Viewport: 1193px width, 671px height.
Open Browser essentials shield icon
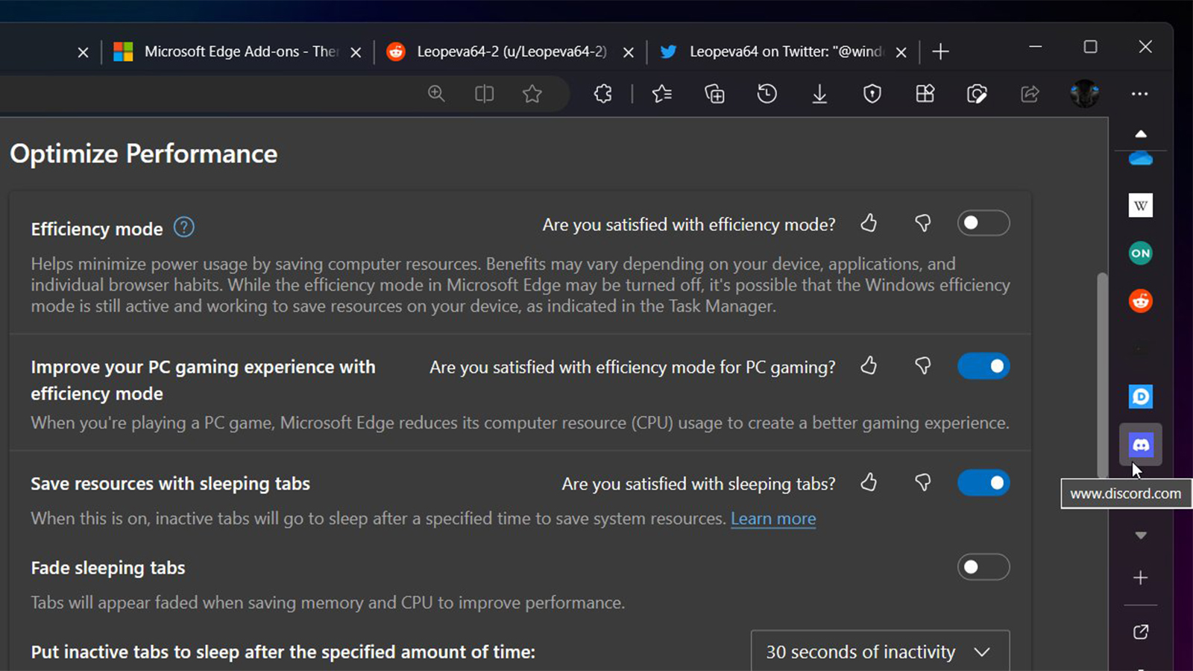click(872, 94)
